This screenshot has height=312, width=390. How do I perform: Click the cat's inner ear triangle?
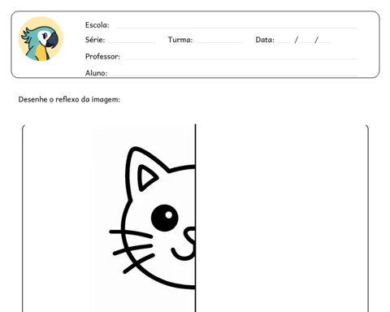147,178
